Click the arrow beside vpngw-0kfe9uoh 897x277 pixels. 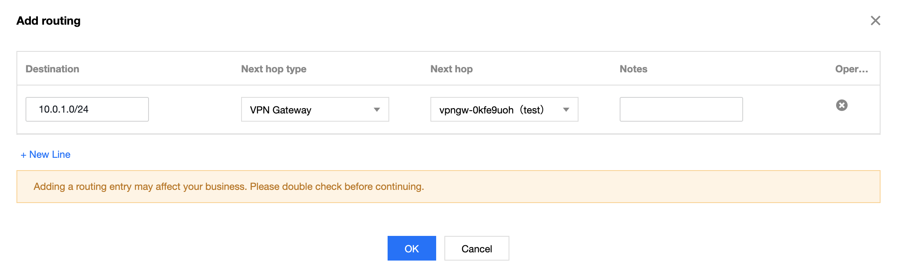[566, 110]
